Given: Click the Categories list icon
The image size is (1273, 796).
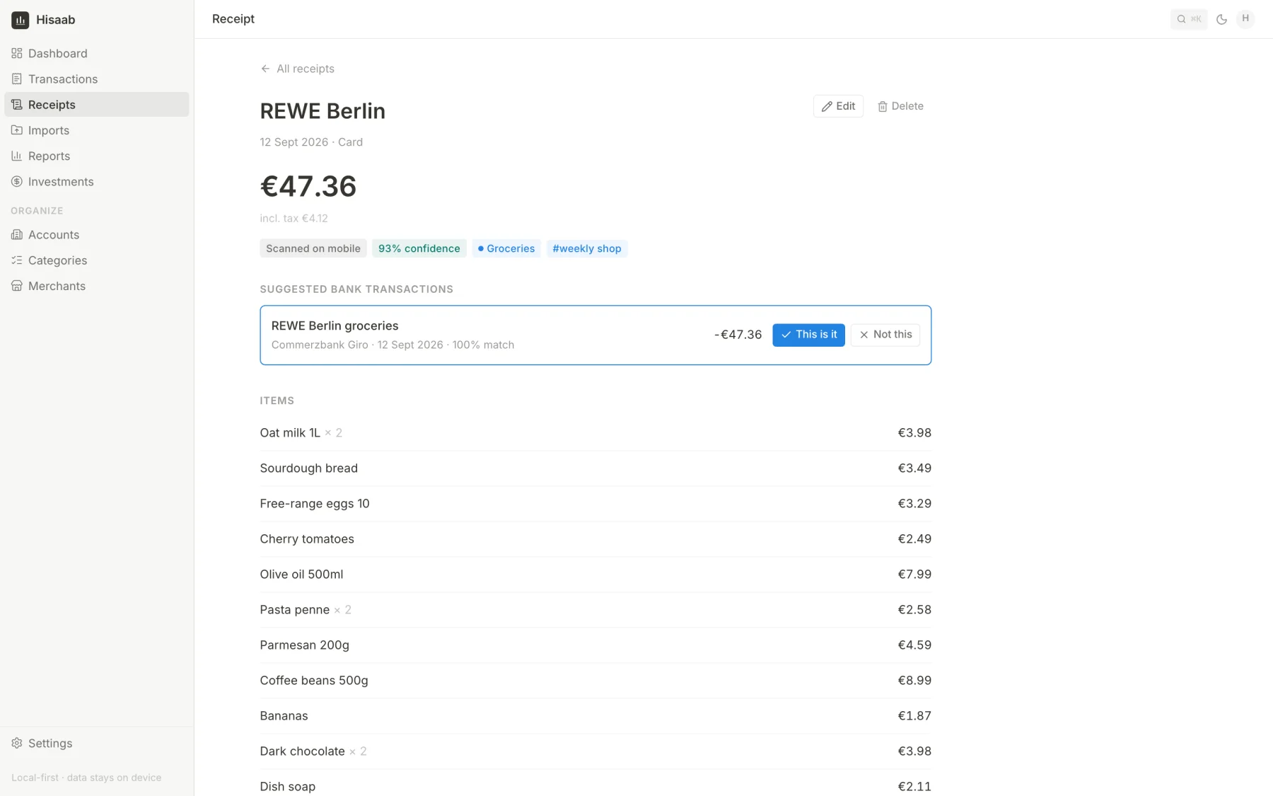Looking at the screenshot, I should 17,260.
